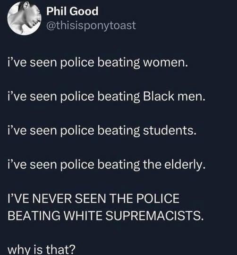Click the word 'why' in the last line
The image size is (237, 255).
click(19, 250)
